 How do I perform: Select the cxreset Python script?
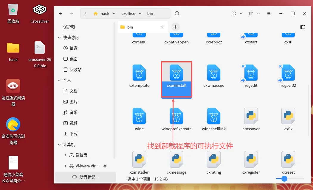288,159
